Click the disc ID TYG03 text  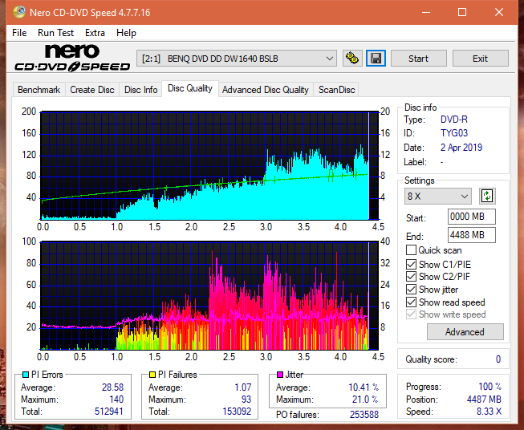454,133
